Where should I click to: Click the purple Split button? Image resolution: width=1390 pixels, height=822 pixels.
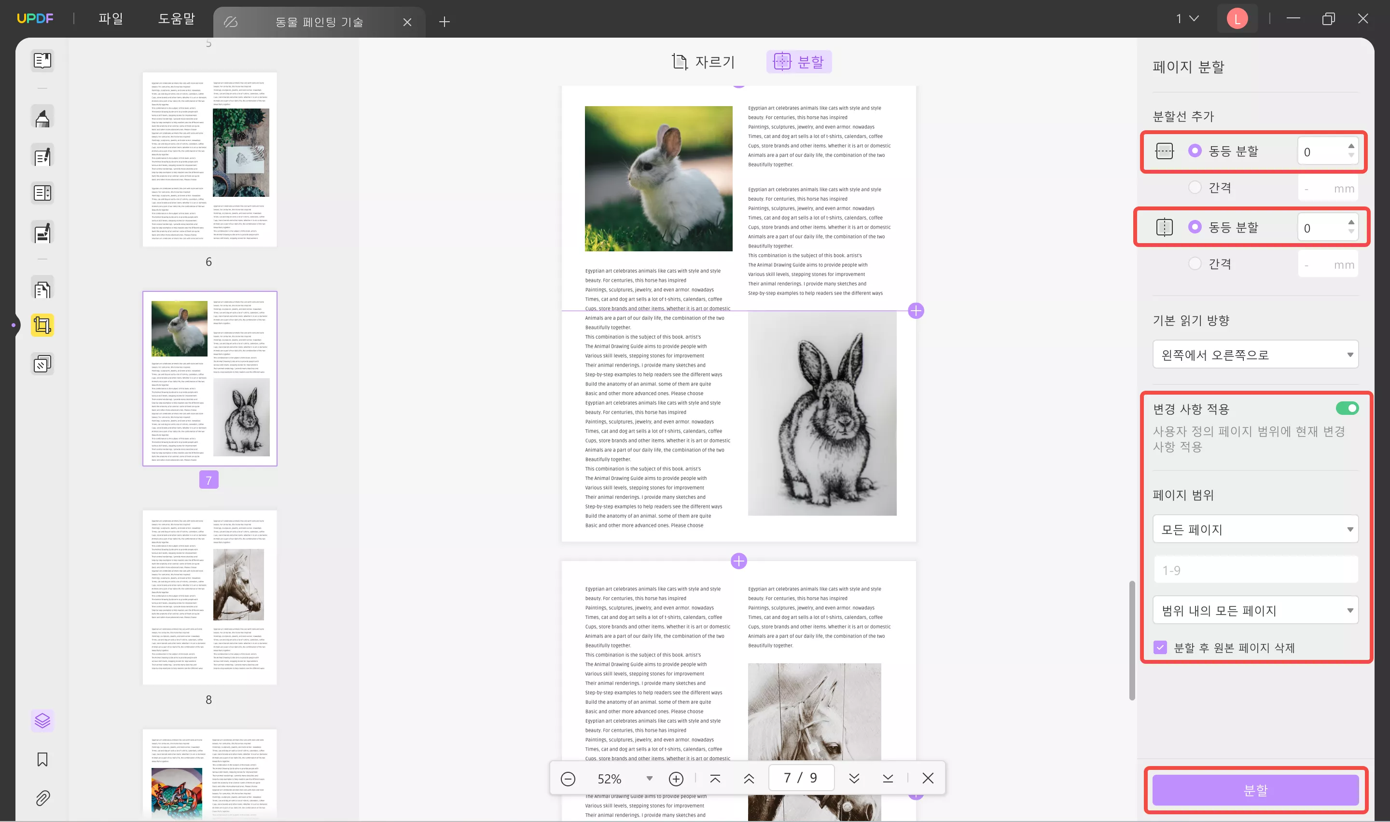tap(1255, 791)
